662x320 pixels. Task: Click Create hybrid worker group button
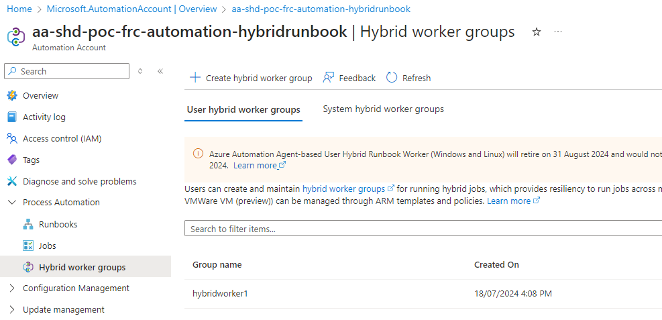coord(252,78)
